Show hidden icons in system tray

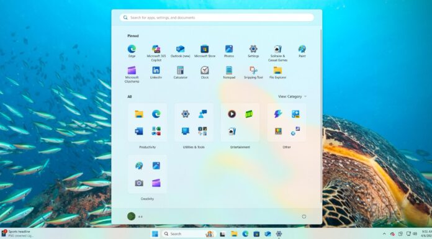384,234
